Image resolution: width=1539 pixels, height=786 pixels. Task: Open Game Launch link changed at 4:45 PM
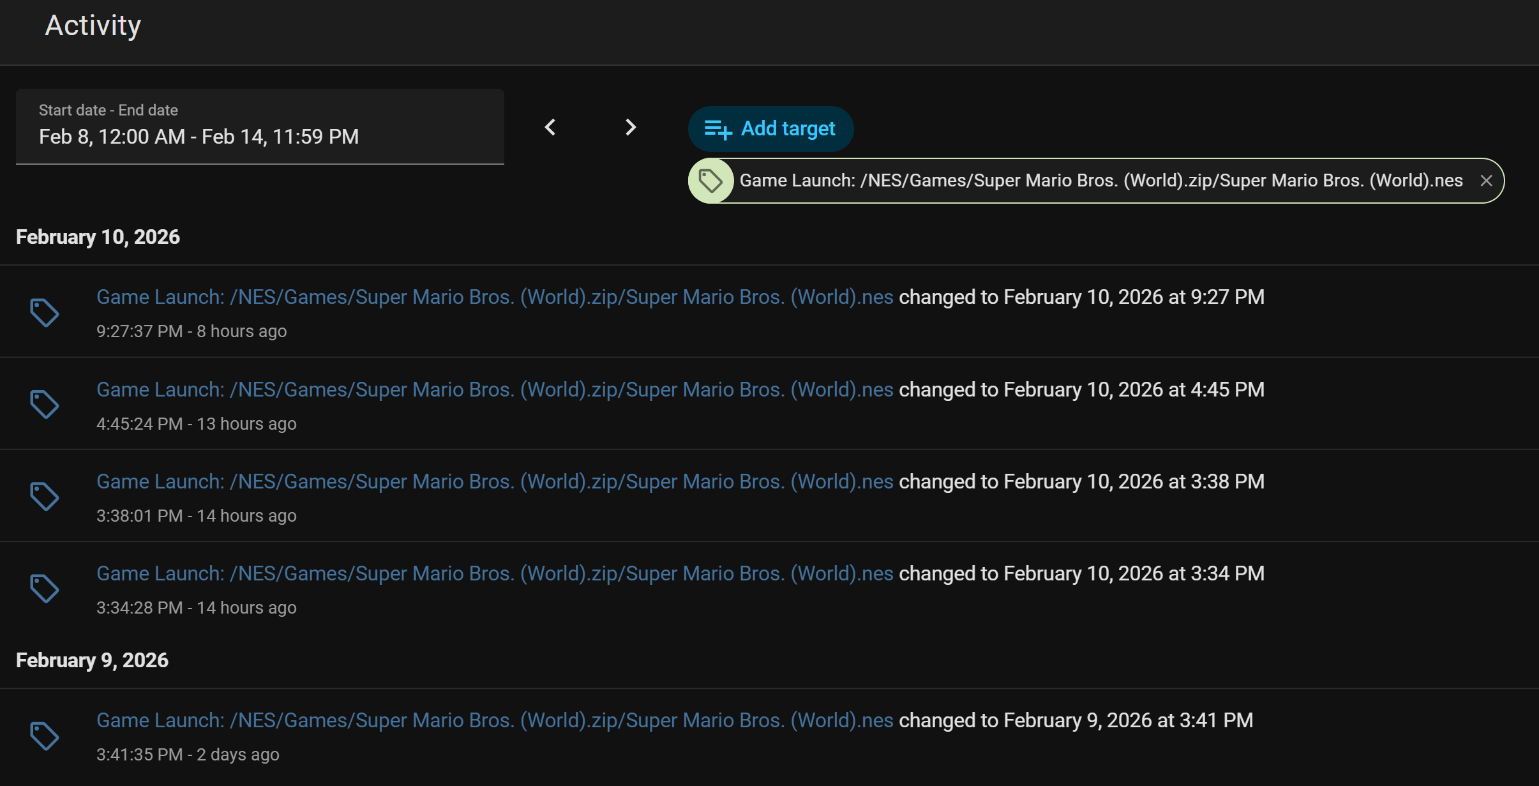coord(494,389)
